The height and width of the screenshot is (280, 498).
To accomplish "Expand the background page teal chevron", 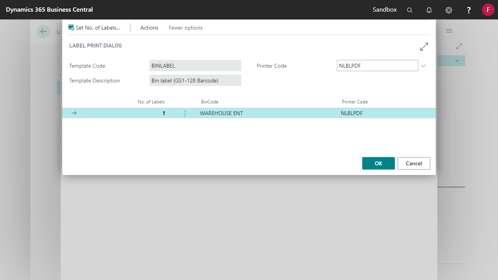I will (x=457, y=61).
